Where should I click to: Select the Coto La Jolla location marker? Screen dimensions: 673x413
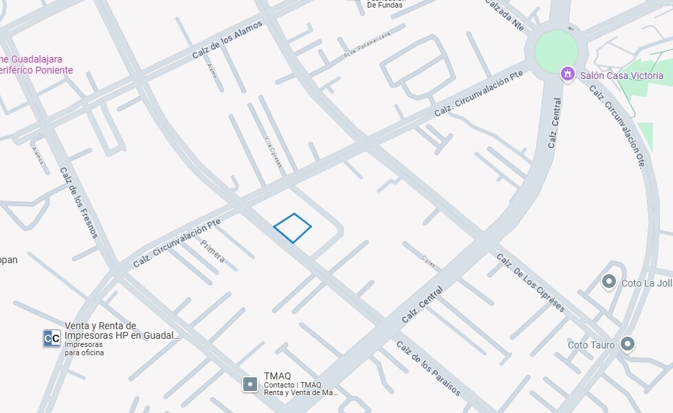[608, 282]
